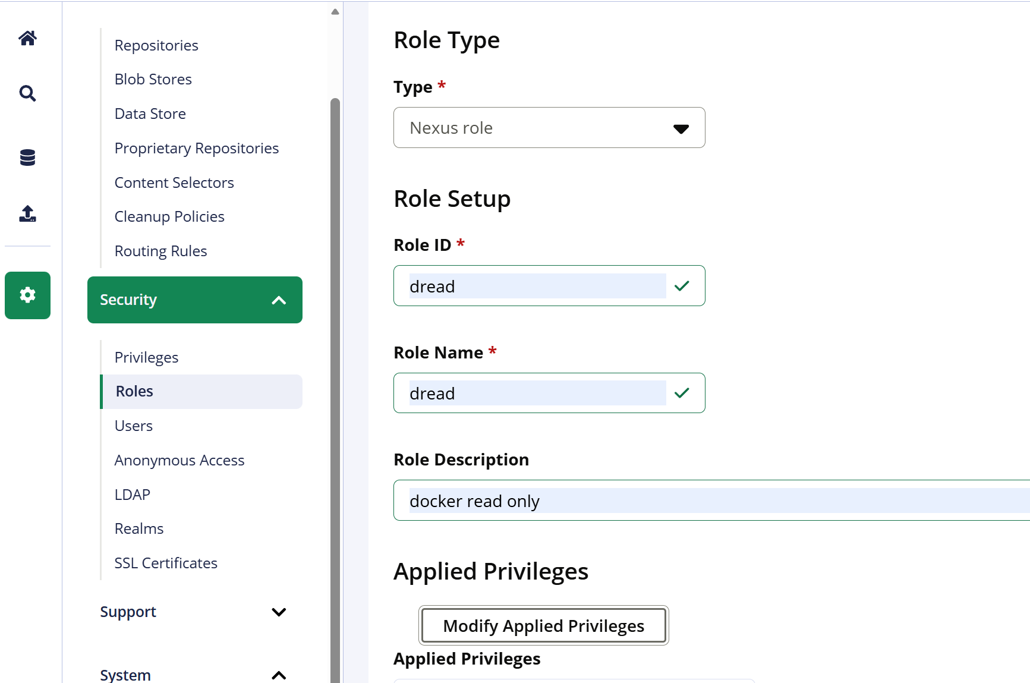Open the Users settings link

tap(134, 426)
